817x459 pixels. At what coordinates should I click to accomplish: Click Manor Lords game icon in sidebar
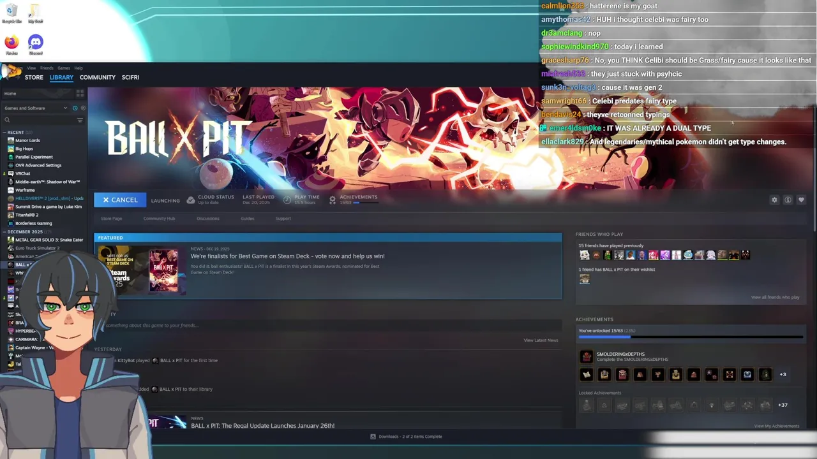tap(11, 140)
